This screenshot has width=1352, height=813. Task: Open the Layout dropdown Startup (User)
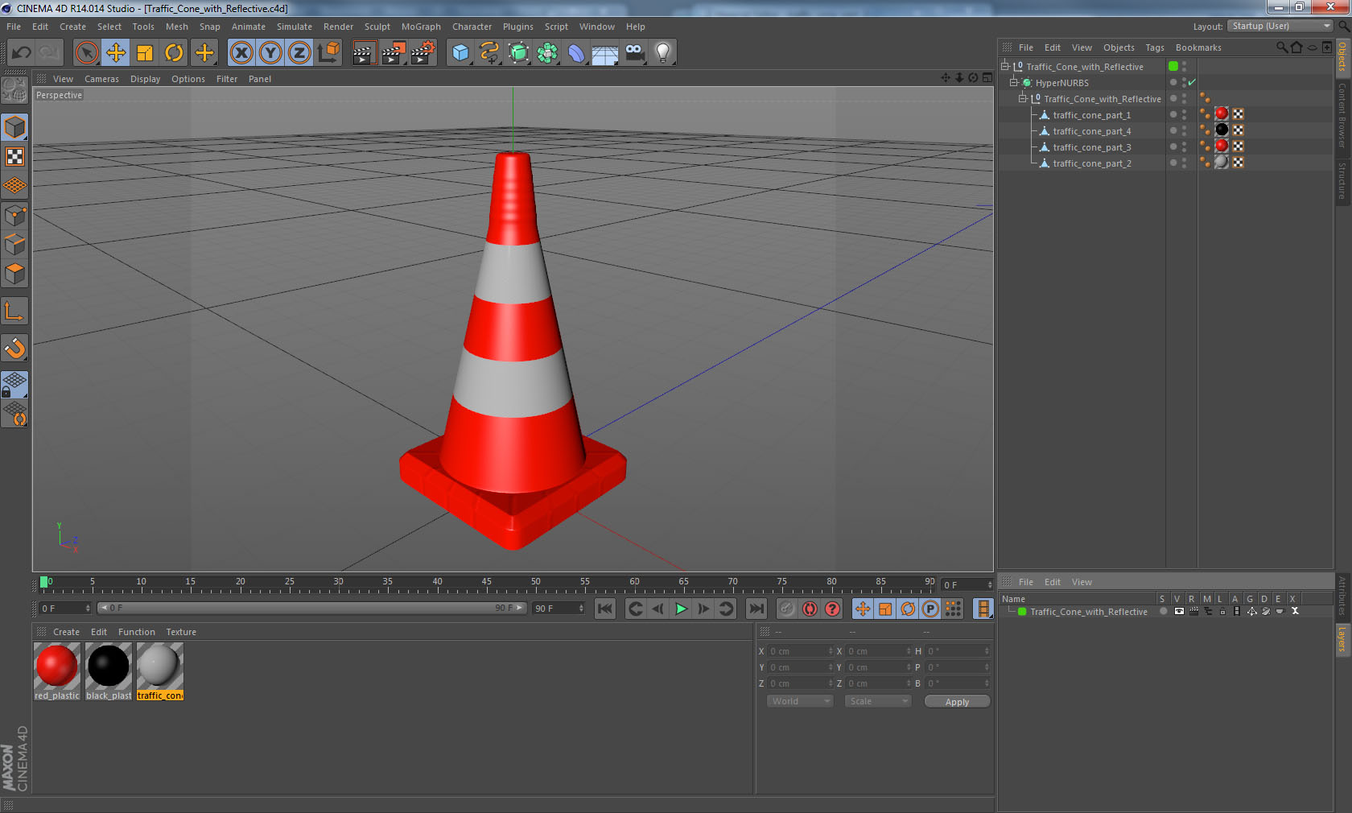tap(1281, 26)
